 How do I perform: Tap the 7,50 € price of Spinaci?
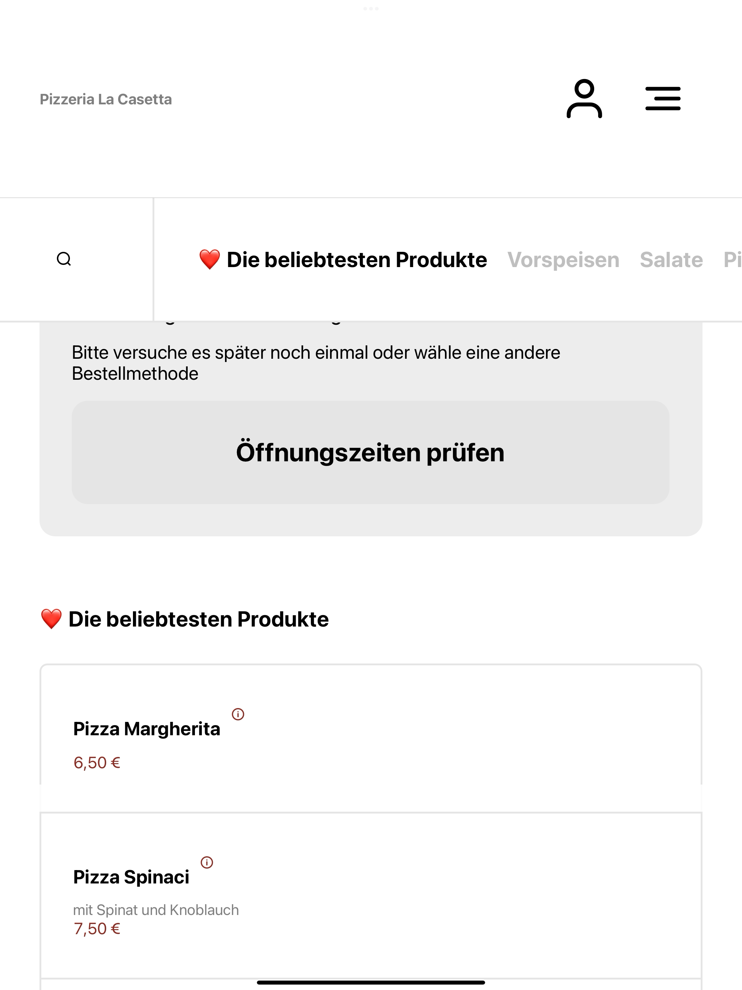click(97, 929)
